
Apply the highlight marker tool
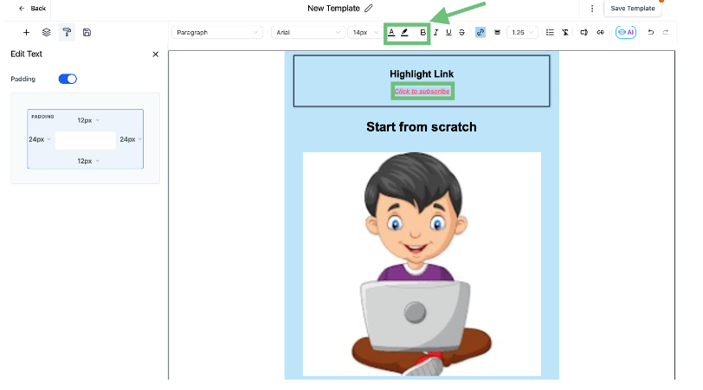click(x=404, y=32)
